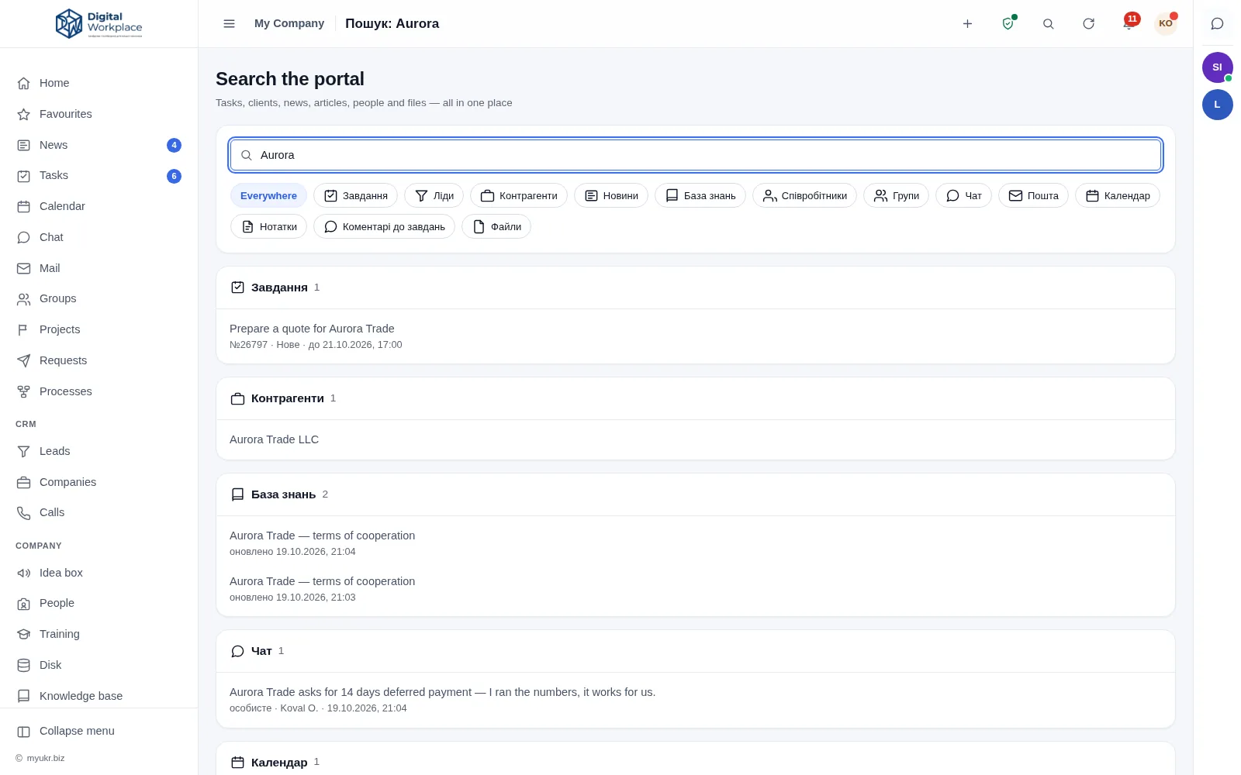
Task: Filter results by Коментарі до завдань chip
Action: click(384, 227)
